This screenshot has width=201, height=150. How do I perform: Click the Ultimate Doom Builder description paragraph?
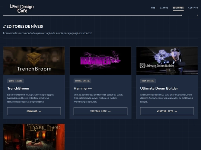tap(167, 98)
